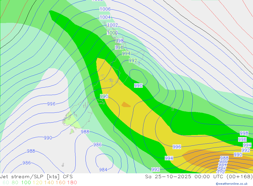Click the 80 kts legend value
253x186 pixels.
pos(15,183)
